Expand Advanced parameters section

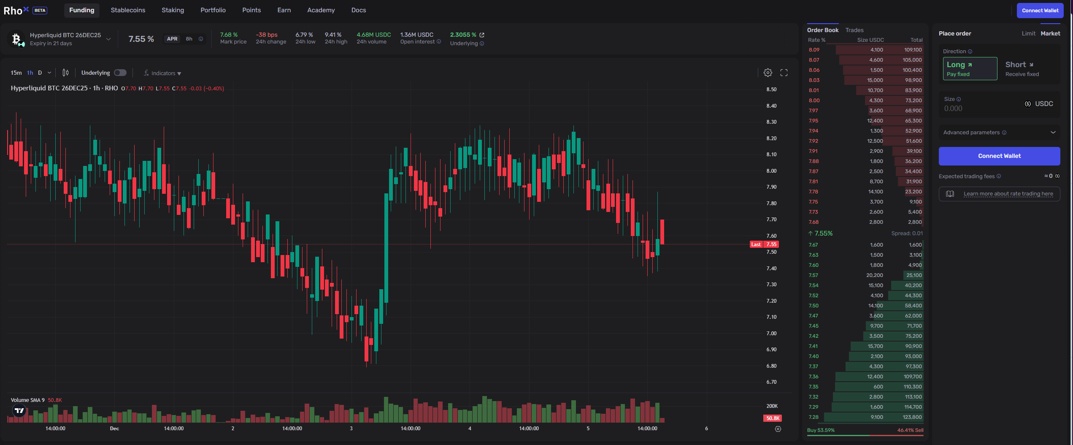pos(999,133)
